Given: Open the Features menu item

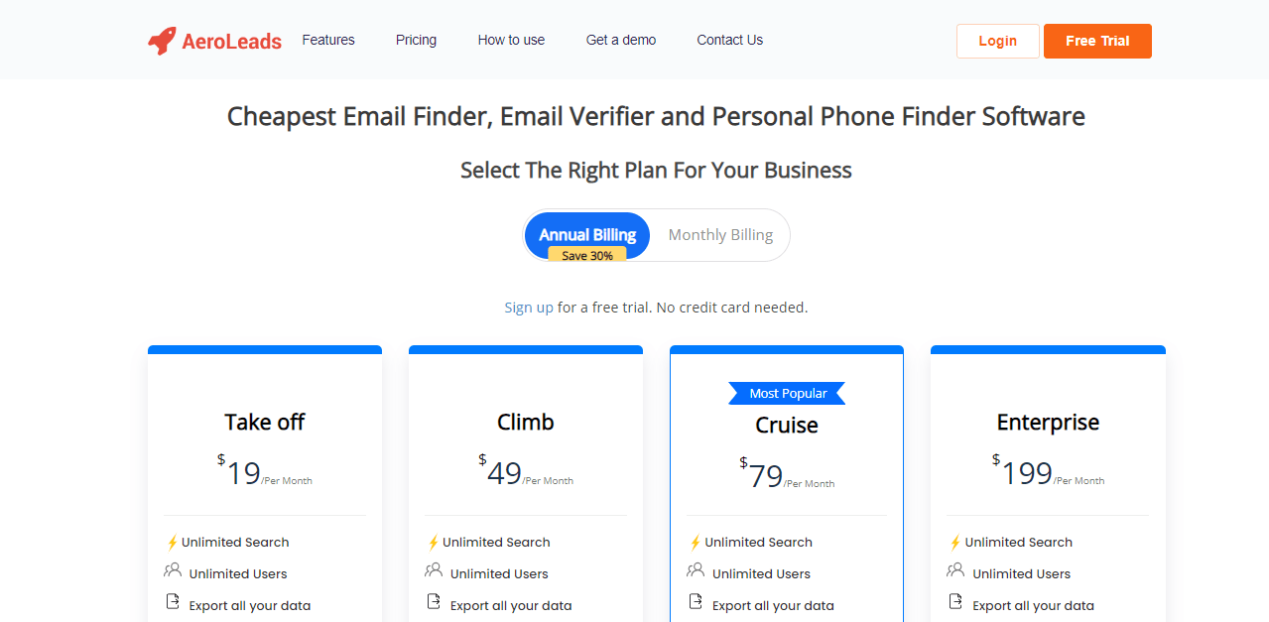Looking at the screenshot, I should pos(327,40).
